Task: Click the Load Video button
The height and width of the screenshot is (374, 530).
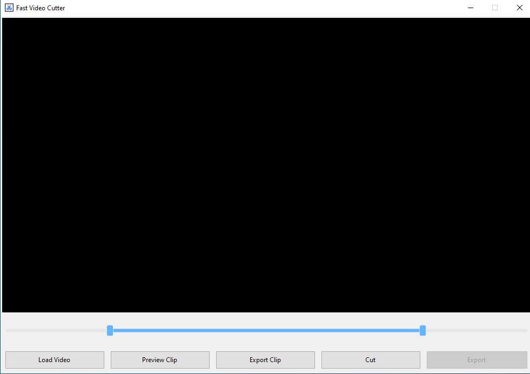Action: pyautogui.click(x=55, y=360)
